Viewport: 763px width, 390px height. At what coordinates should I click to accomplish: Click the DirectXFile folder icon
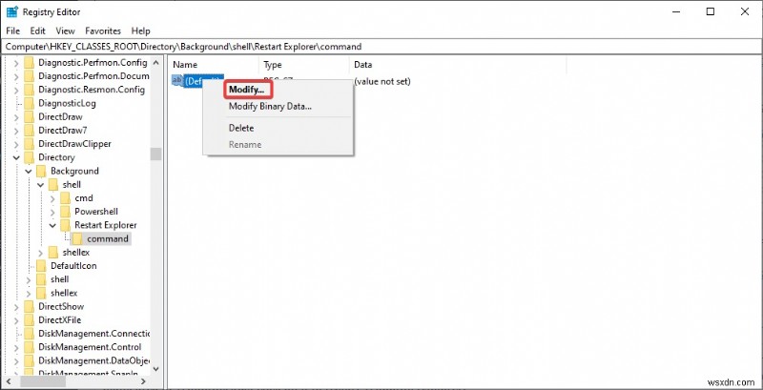[x=30, y=320]
